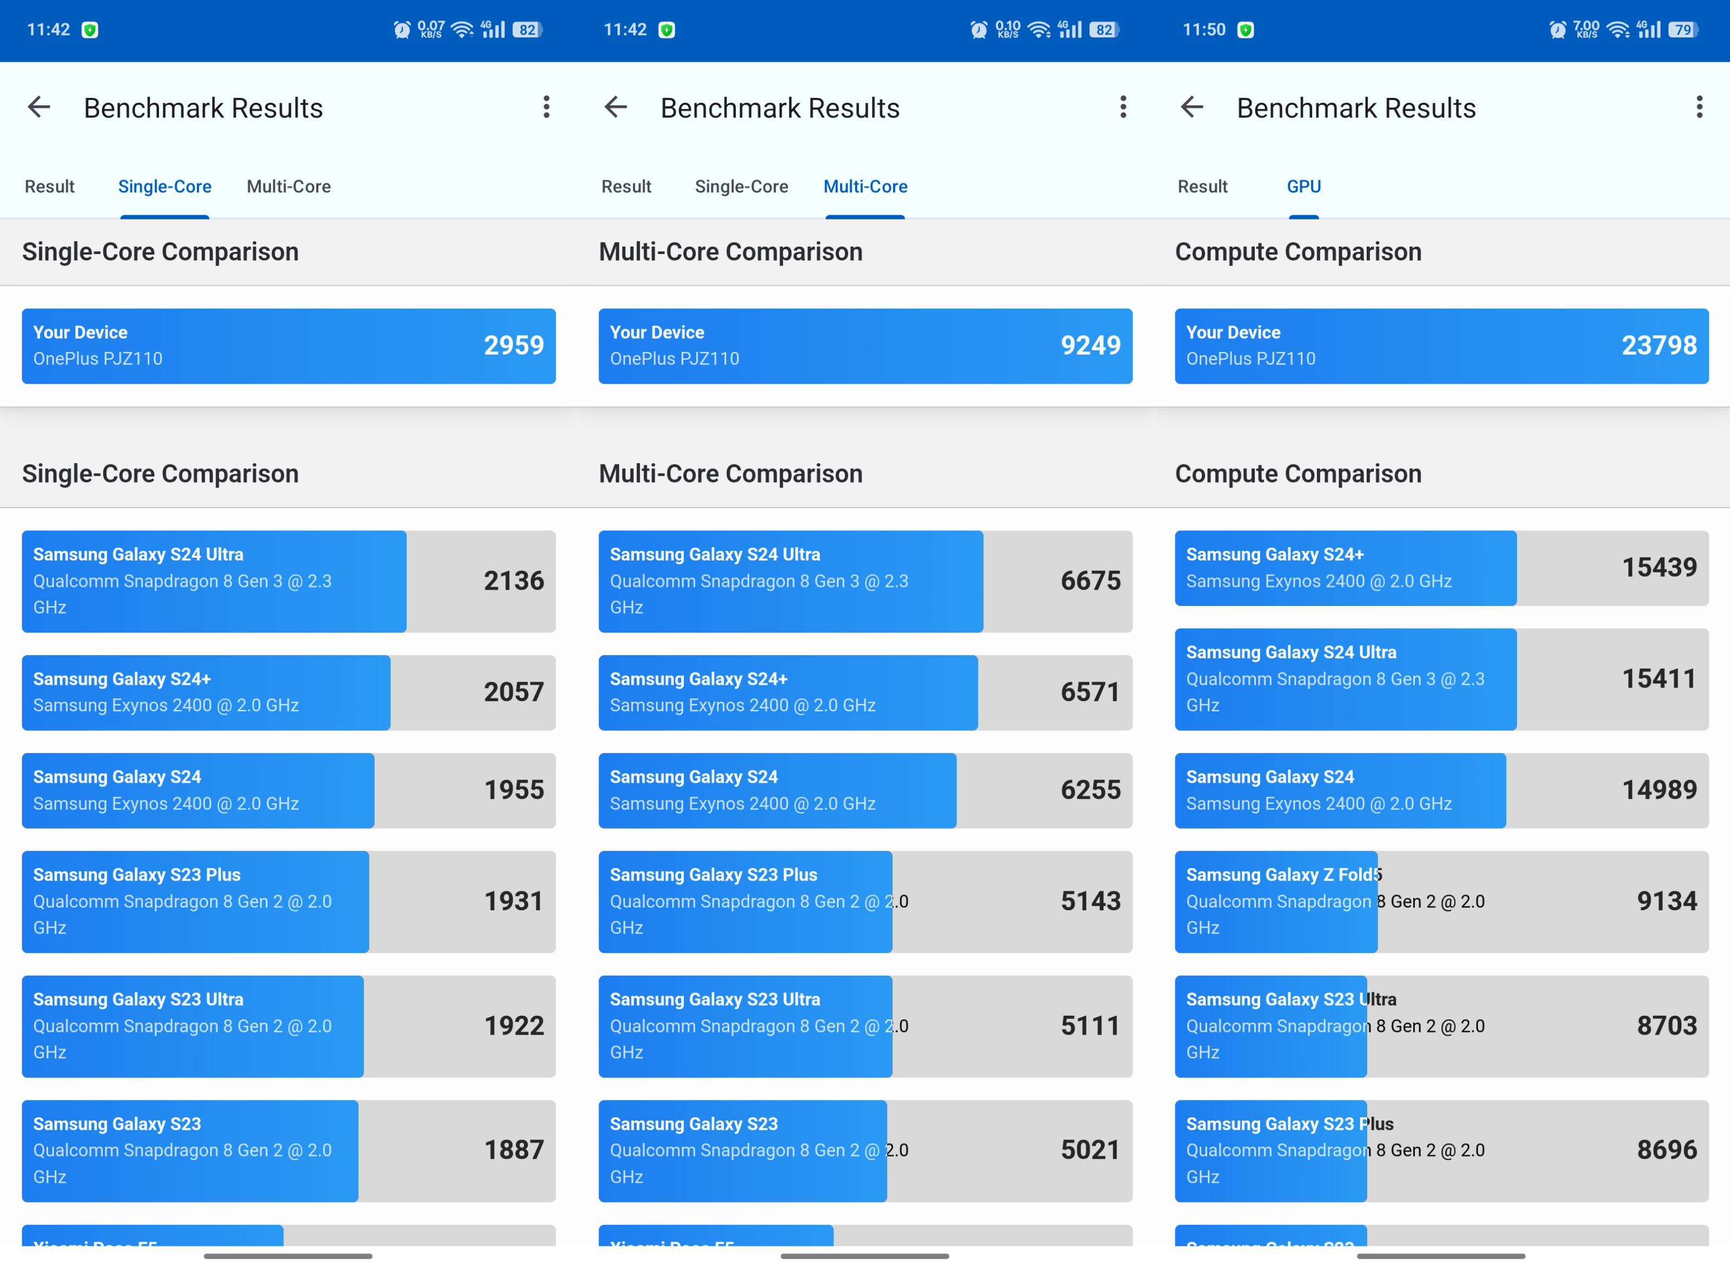Image resolution: width=1730 pixels, height=1267 pixels.
Task: Open Result tab on the middle screen
Action: click(x=626, y=186)
